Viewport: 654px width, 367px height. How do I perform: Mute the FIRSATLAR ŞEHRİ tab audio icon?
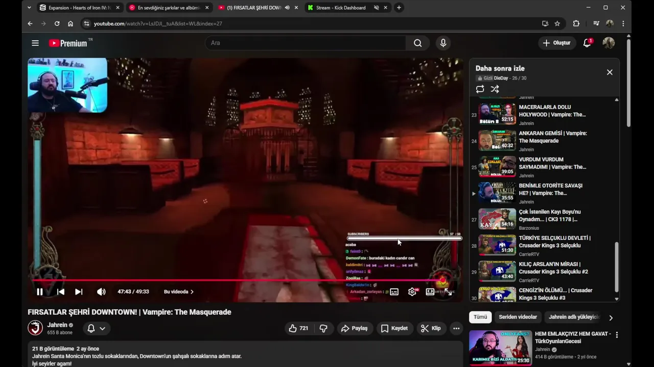coord(287,8)
